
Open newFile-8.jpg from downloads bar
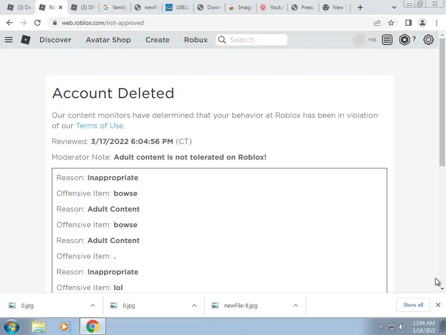241,305
